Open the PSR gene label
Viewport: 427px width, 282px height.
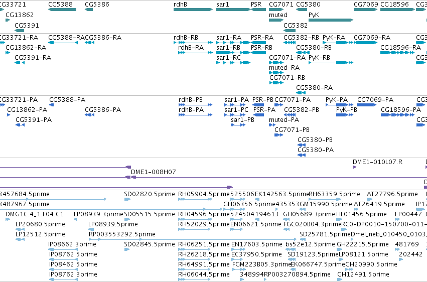tap(256, 5)
